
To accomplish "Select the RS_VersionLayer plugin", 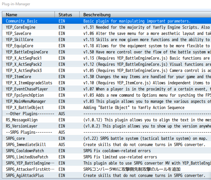I will tap(107, 126).
